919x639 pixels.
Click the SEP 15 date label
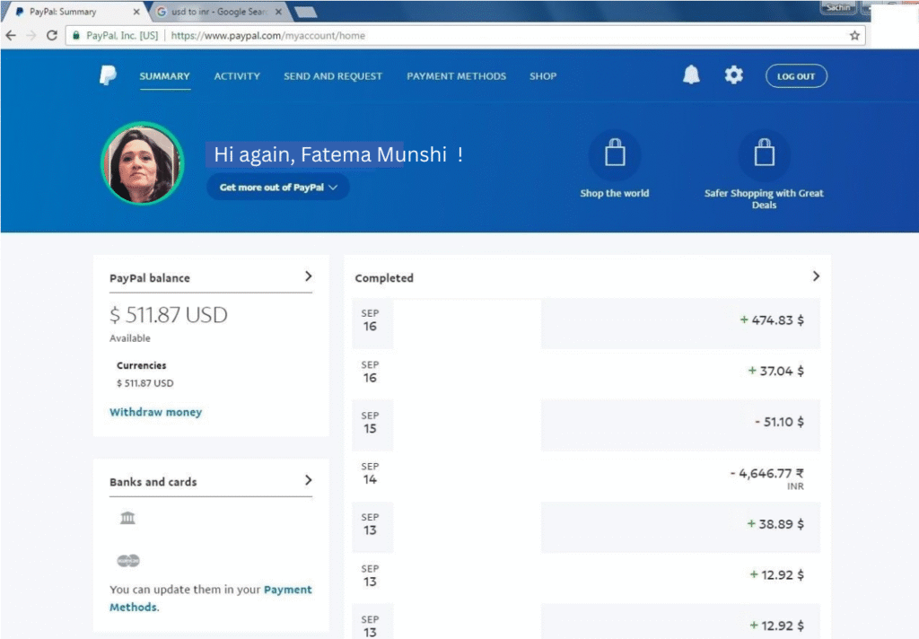[370, 422]
